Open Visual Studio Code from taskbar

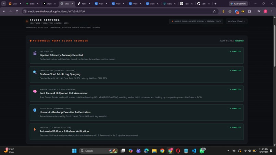[194, 151]
